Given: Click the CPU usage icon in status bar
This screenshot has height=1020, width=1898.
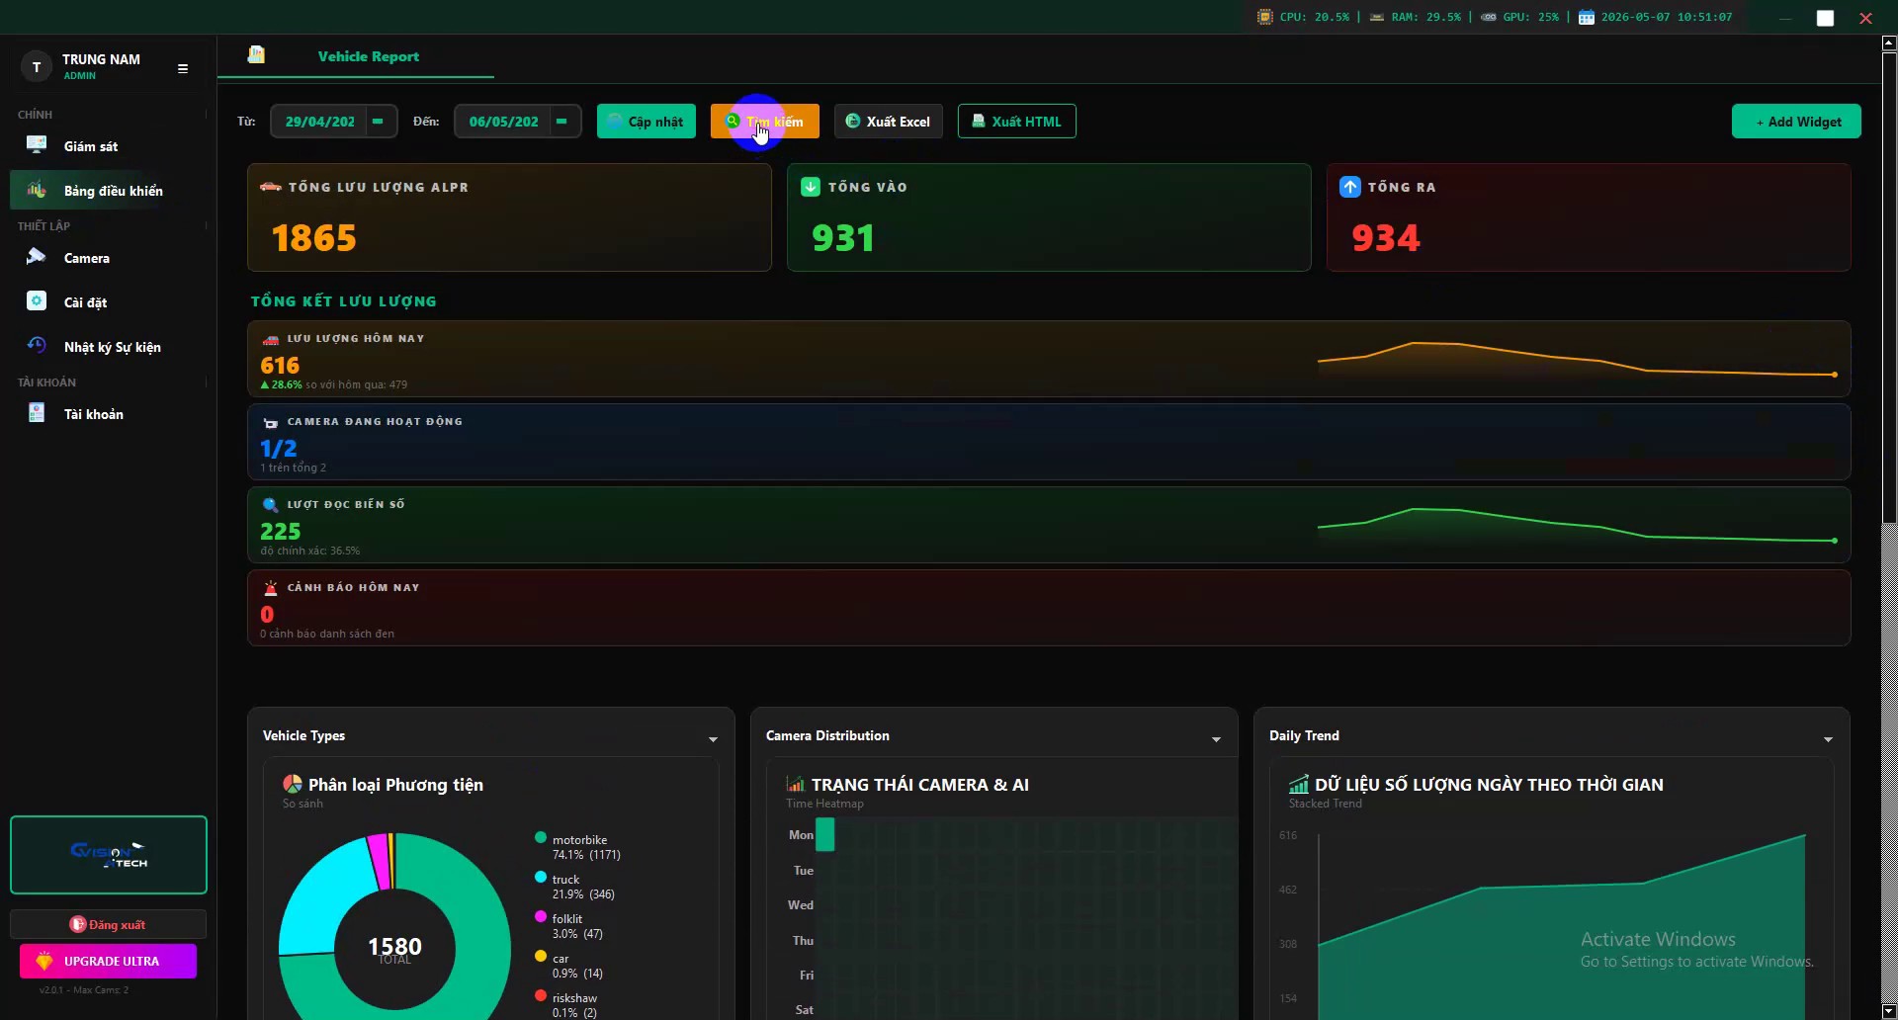Looking at the screenshot, I should pyautogui.click(x=1264, y=17).
